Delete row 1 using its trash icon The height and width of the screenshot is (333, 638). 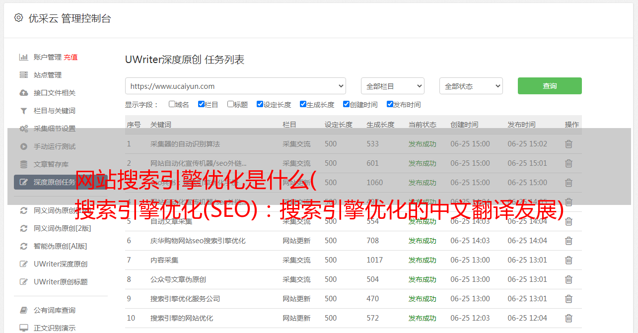568,144
